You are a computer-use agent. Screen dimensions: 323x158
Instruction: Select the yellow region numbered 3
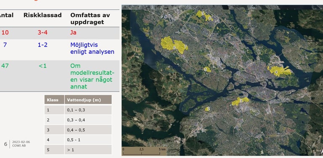[240, 101]
